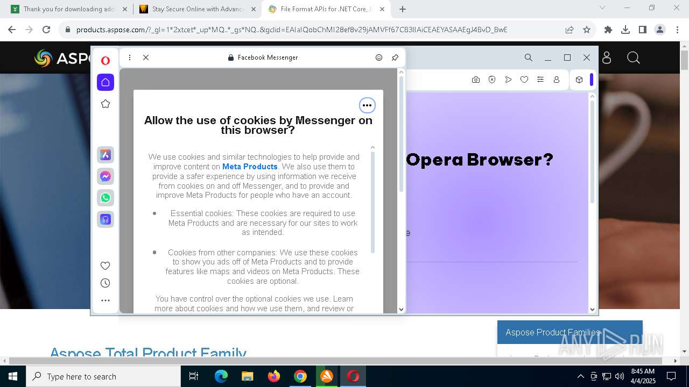Switch to Thank you for downloading tab
This screenshot has height=387, width=689.
pyautogui.click(x=69, y=9)
